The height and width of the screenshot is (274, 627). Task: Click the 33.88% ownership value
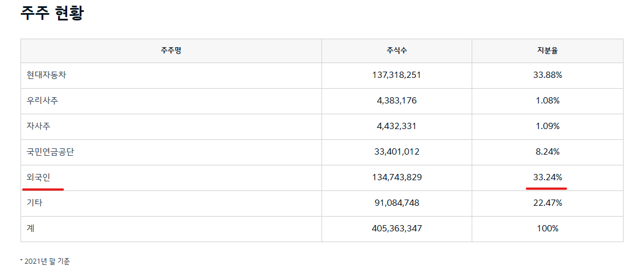[547, 75]
